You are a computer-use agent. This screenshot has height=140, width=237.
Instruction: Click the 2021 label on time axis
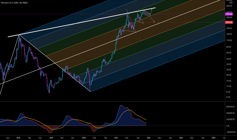(116, 138)
